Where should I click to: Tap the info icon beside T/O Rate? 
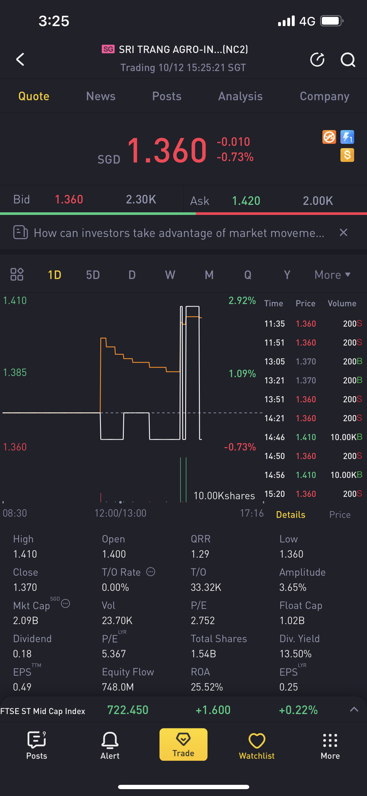pos(150,572)
